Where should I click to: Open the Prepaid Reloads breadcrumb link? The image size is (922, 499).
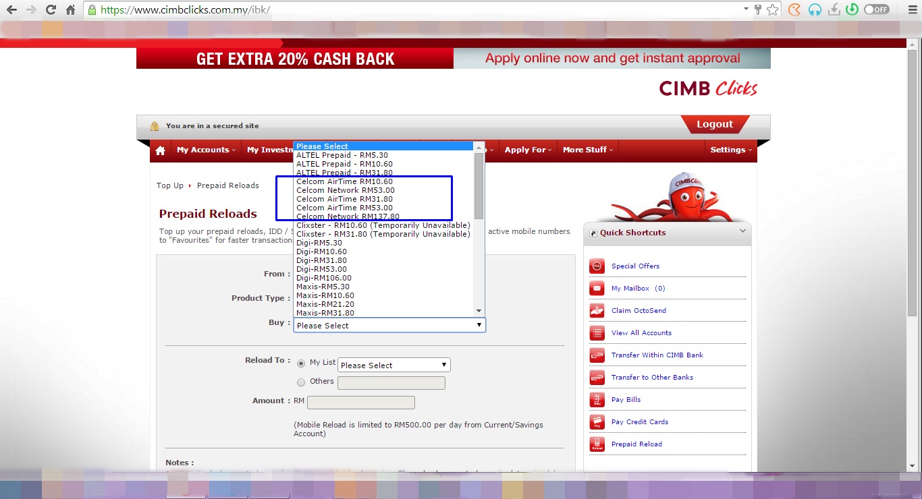(x=228, y=185)
